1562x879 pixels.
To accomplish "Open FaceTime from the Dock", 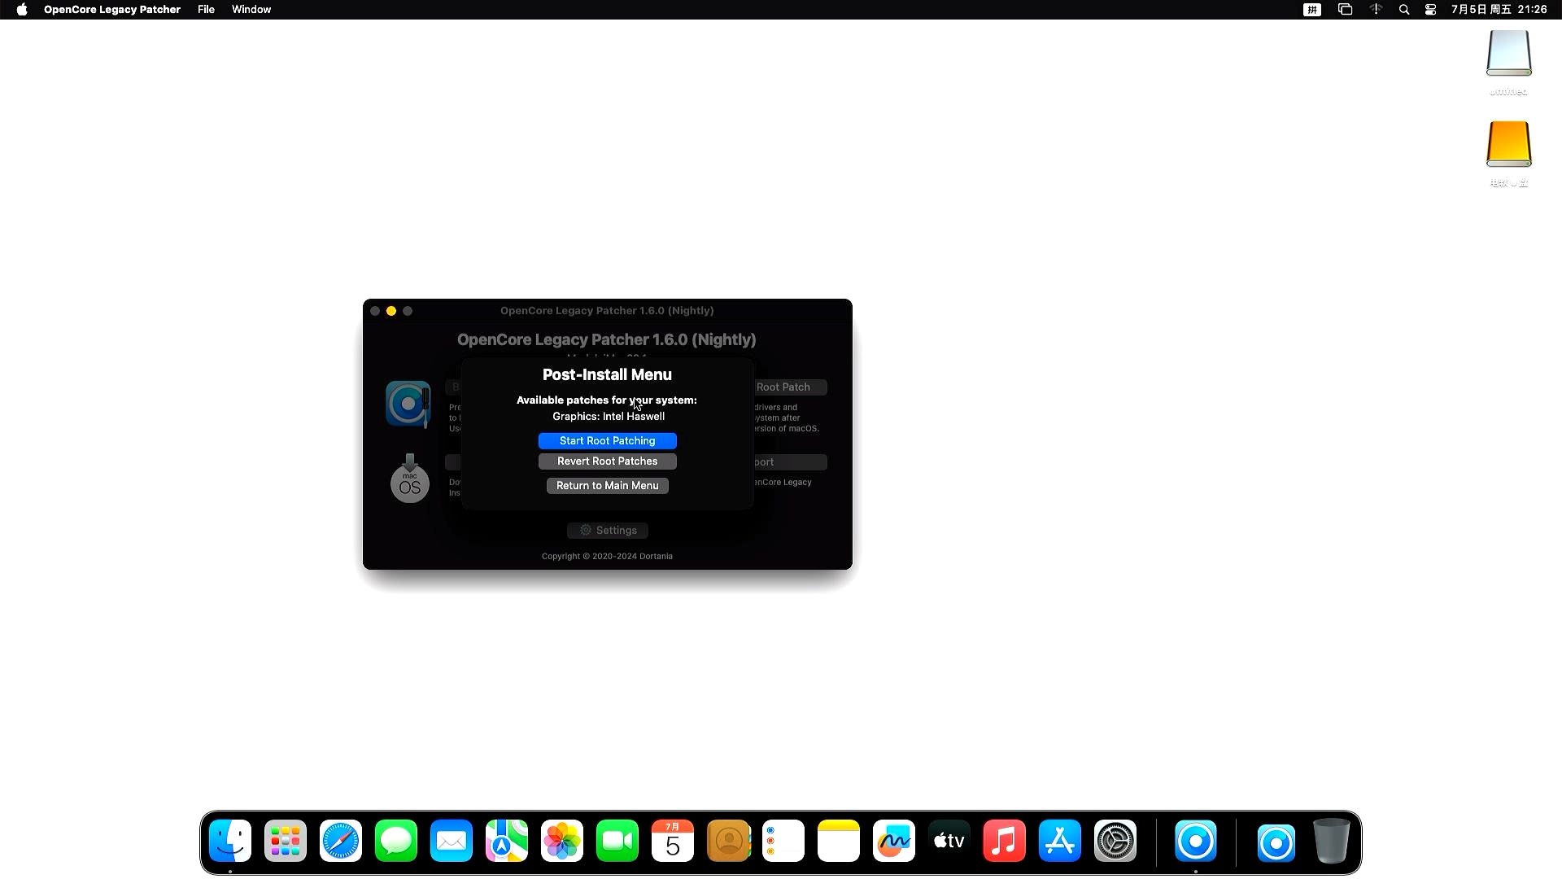I will (617, 841).
